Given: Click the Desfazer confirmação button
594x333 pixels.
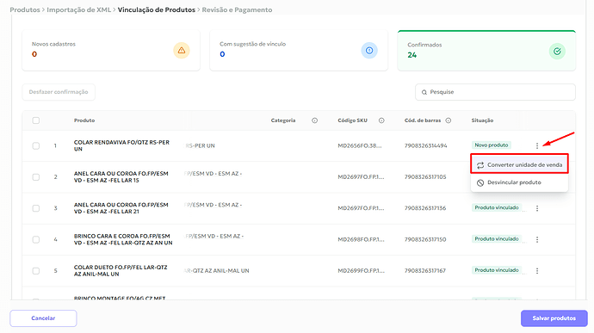Looking at the screenshot, I should pyautogui.click(x=59, y=92).
